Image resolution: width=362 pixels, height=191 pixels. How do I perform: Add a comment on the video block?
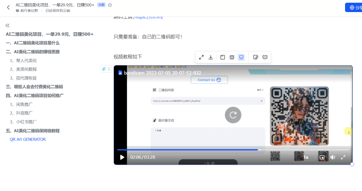point(265,57)
